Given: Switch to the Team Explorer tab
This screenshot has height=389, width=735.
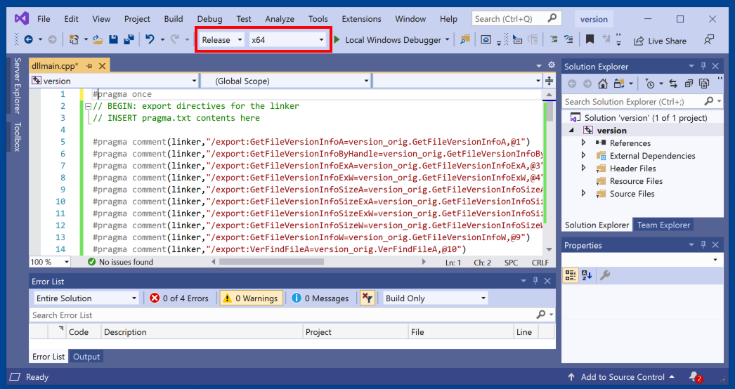Looking at the screenshot, I should pyautogui.click(x=663, y=225).
